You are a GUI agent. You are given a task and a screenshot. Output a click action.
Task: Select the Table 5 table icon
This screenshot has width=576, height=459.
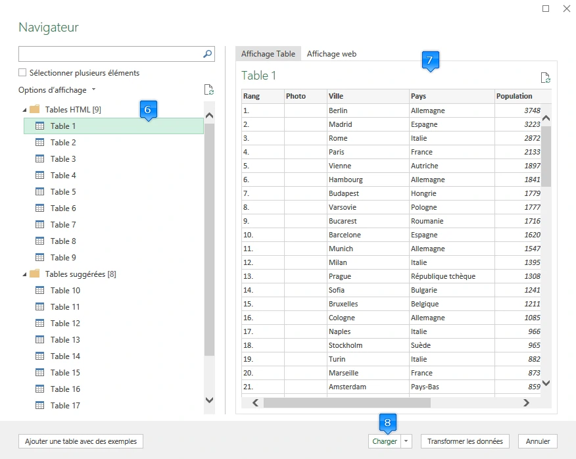pos(39,192)
